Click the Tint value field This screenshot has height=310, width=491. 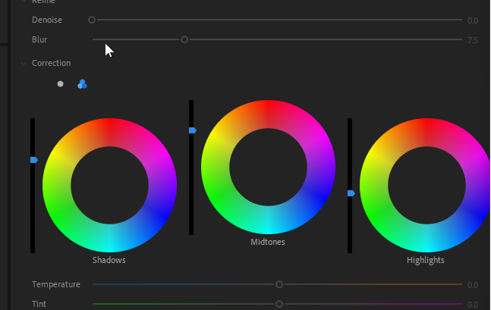pos(472,305)
